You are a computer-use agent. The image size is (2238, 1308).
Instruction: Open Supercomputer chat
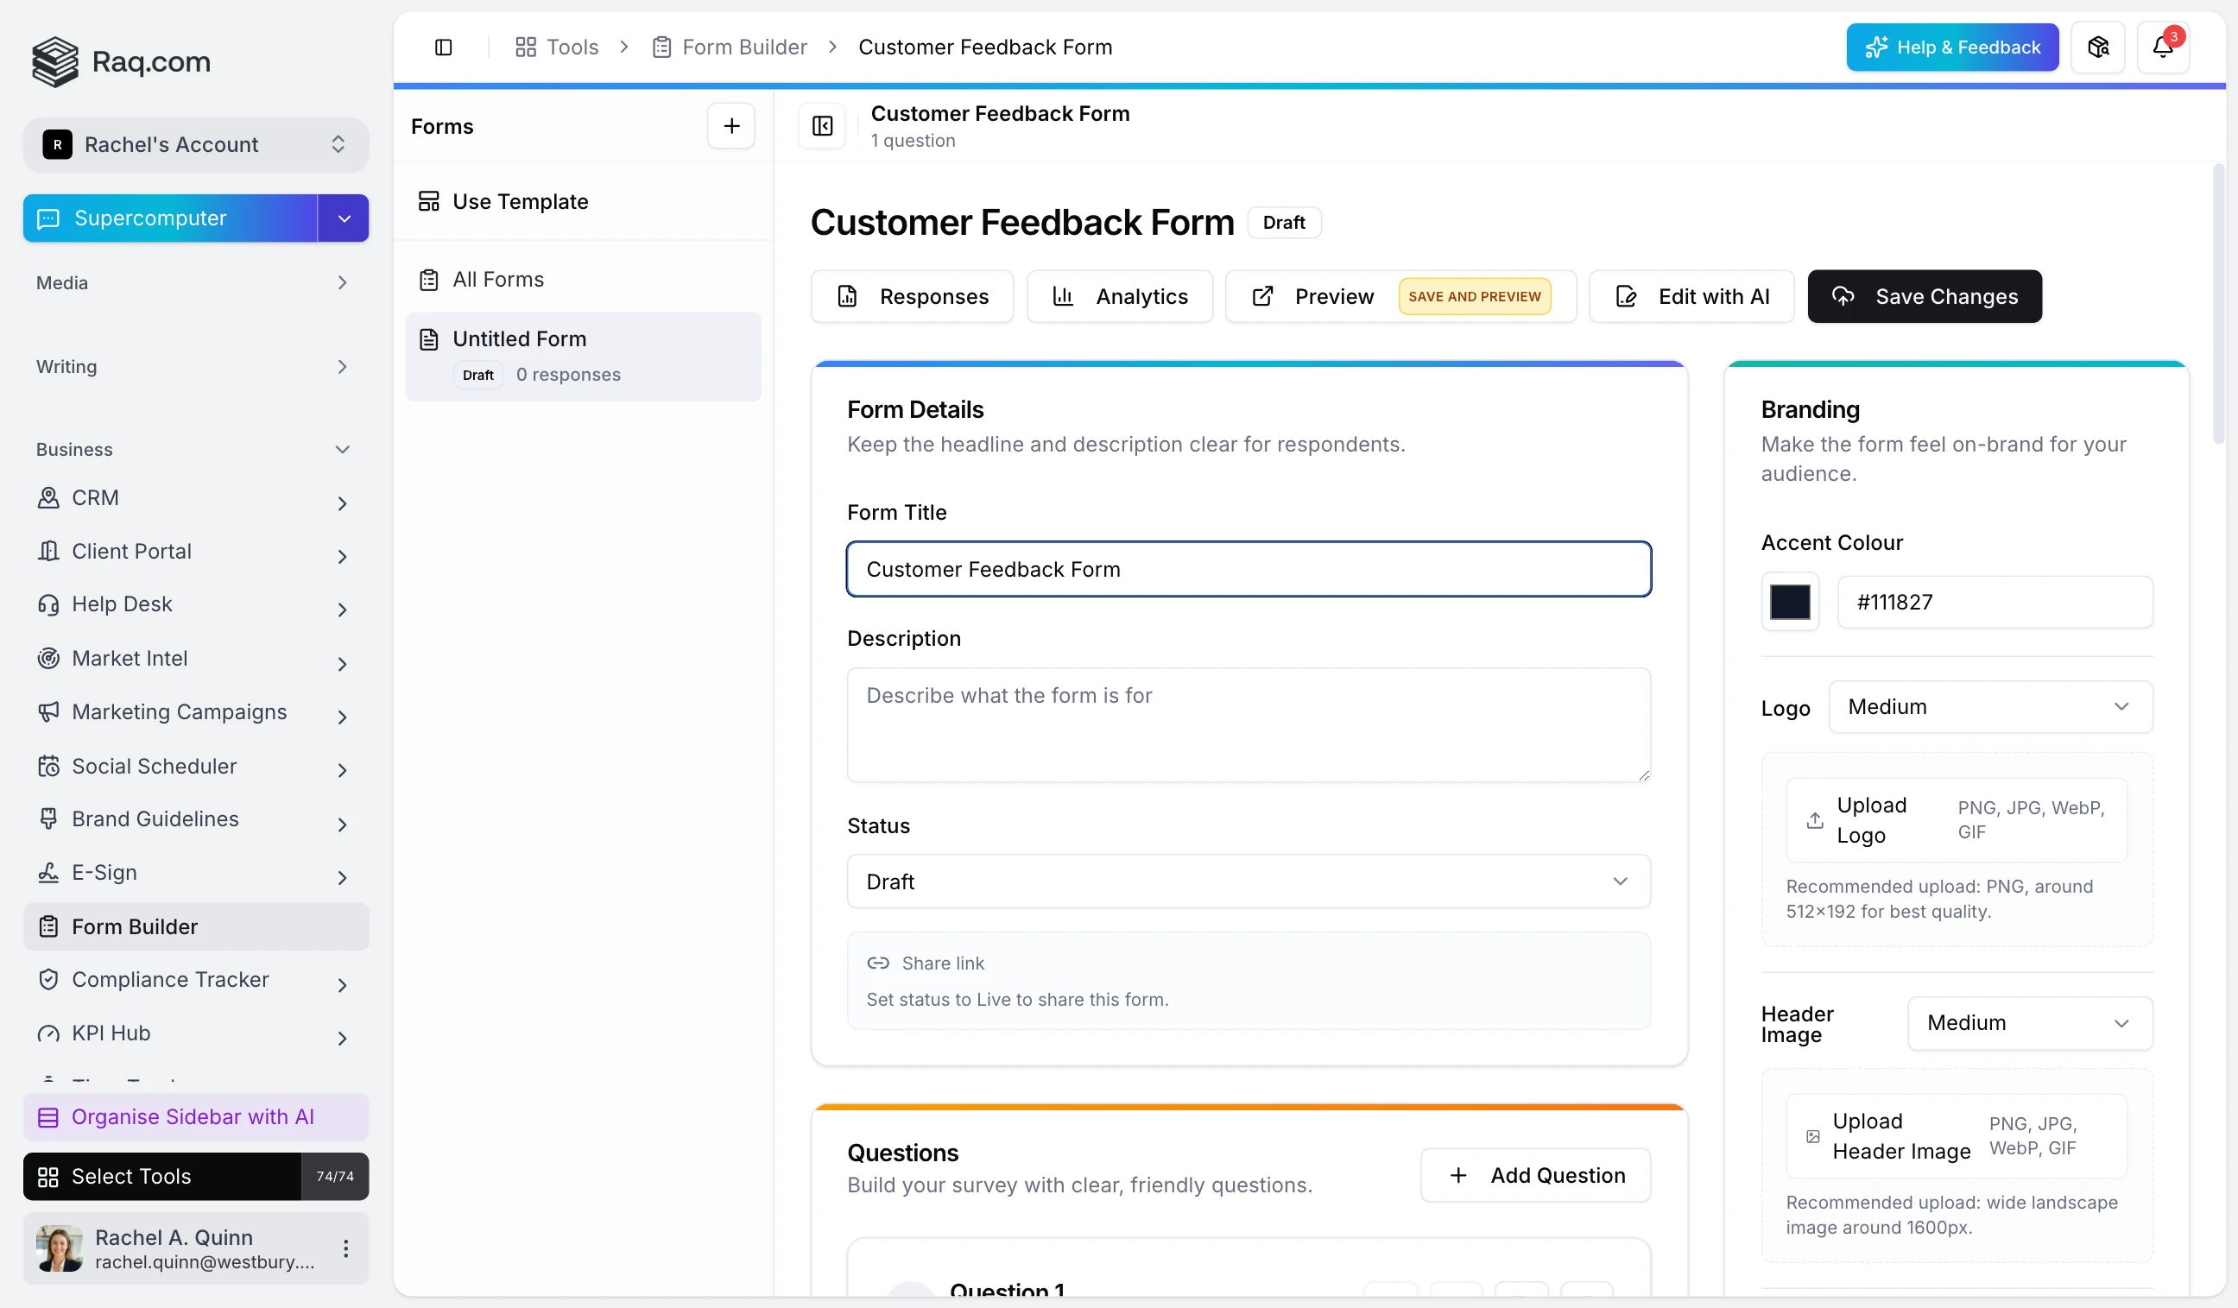click(x=170, y=218)
